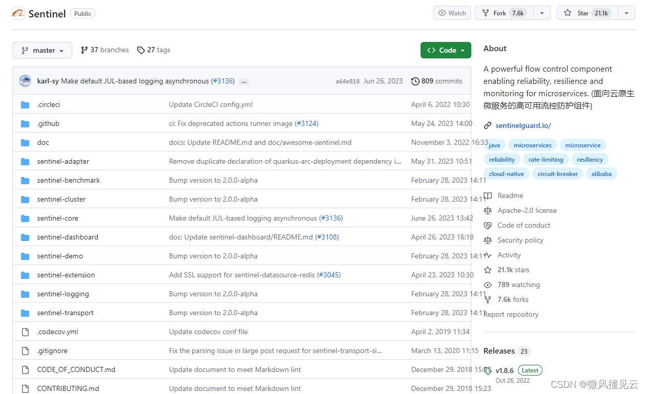
Task: Click the Alibaba organization avatar icon
Action: coord(18,13)
